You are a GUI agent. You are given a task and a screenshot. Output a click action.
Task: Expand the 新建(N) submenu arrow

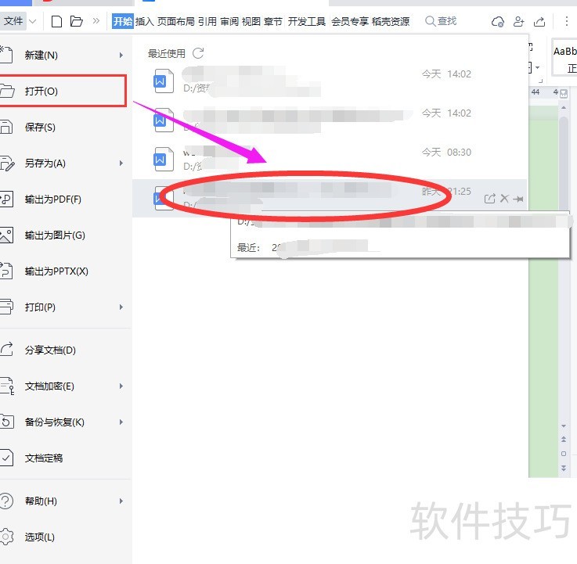click(121, 56)
